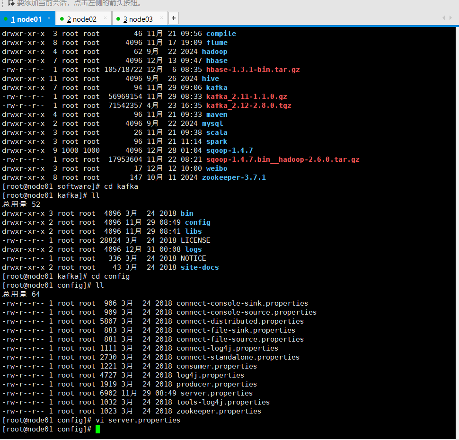The height and width of the screenshot is (440, 459).
Task: Click the logs directory name
Action: tap(193, 250)
